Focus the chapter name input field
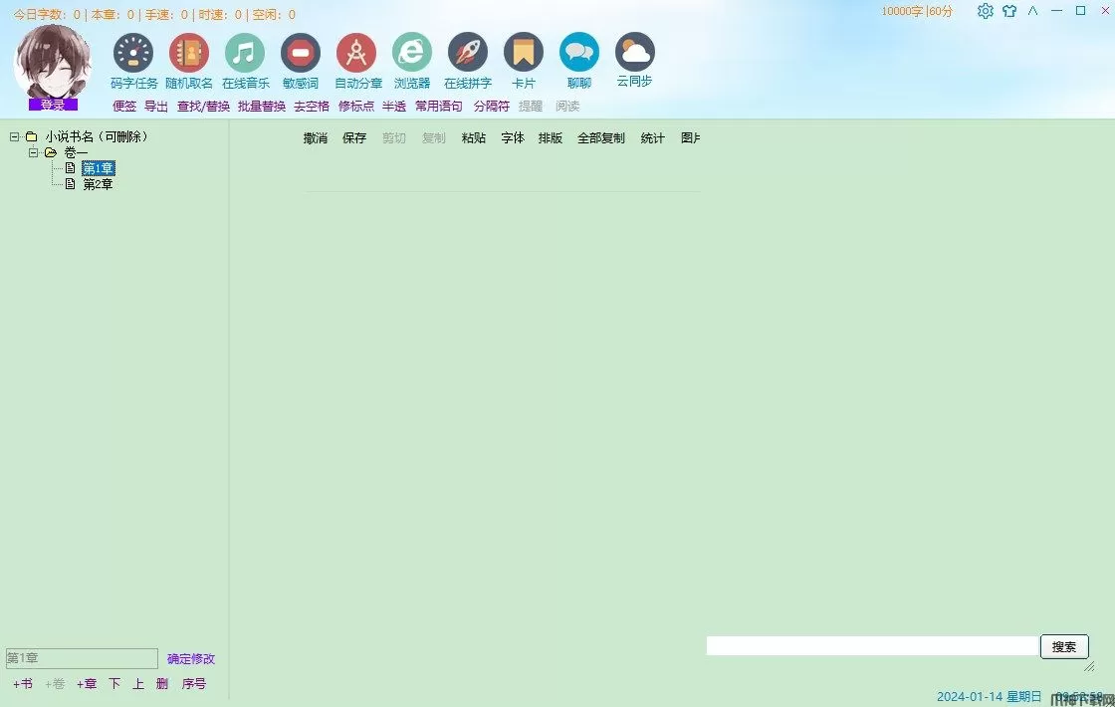 click(82, 658)
